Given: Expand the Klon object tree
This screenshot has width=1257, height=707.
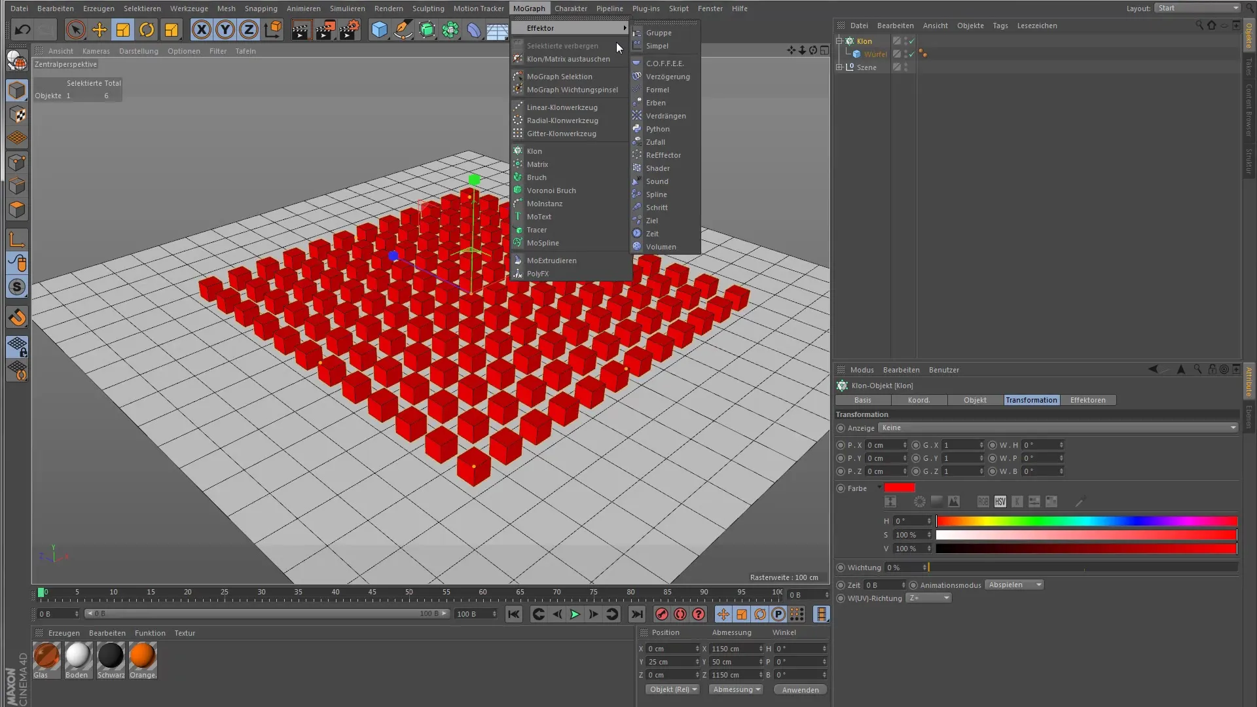Looking at the screenshot, I should 840,41.
